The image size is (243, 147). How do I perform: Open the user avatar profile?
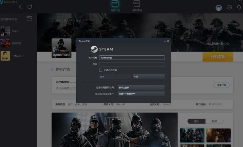(x=219, y=8)
